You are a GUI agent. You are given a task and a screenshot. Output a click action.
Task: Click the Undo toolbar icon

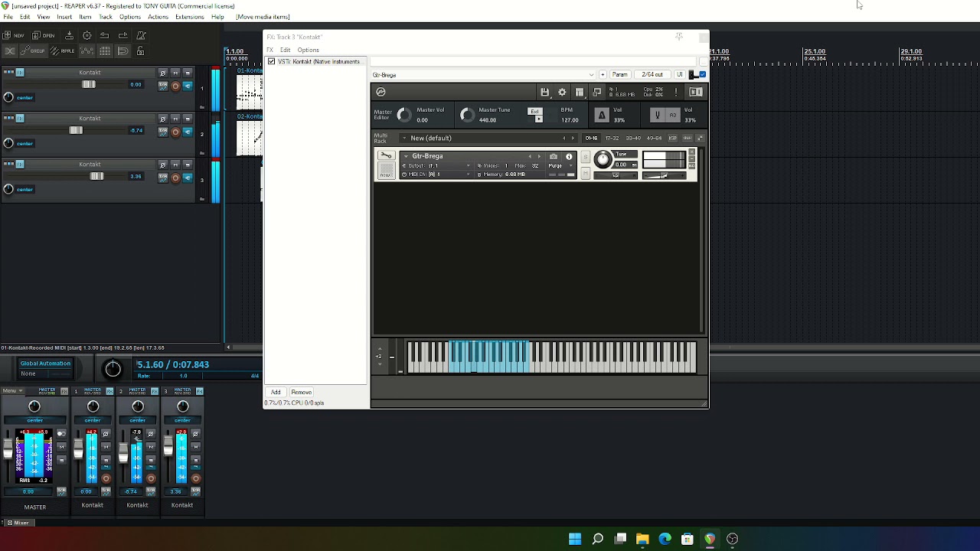coord(104,35)
